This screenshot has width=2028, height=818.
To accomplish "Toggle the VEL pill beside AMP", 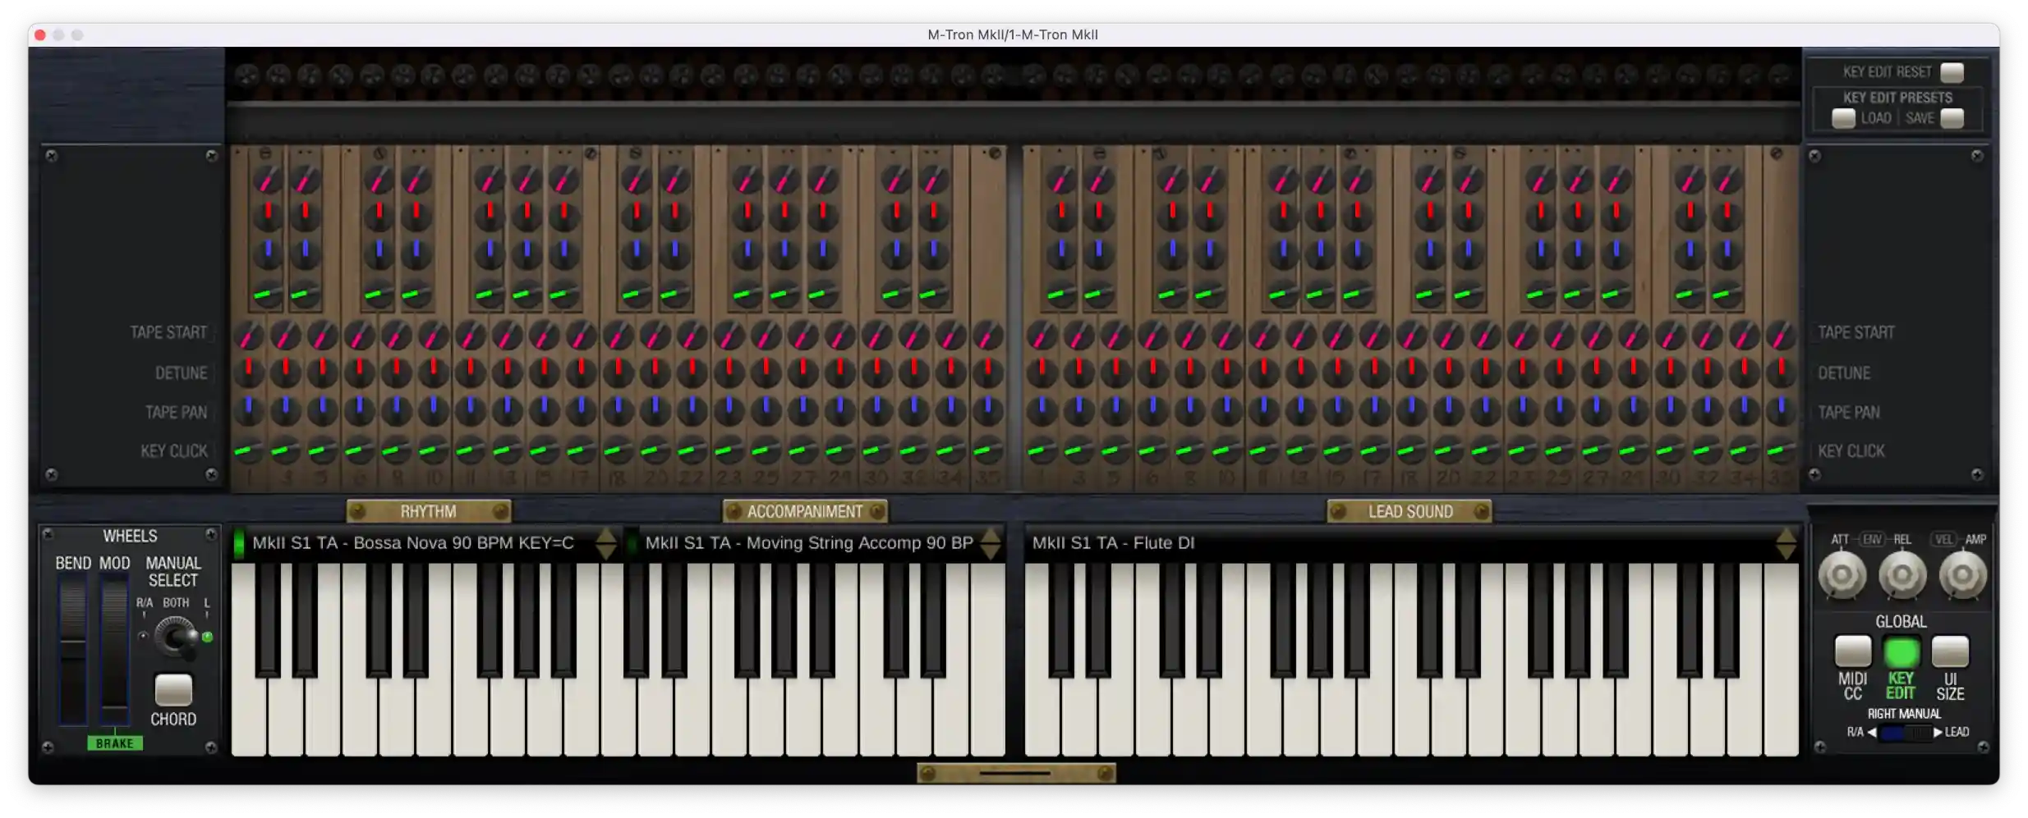I will [1943, 539].
